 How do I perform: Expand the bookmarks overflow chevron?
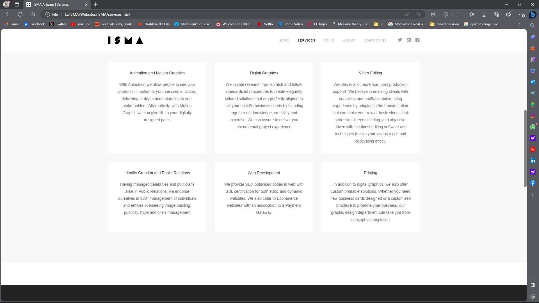(519, 24)
